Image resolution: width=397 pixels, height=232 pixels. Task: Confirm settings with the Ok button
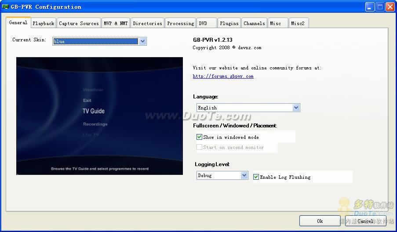(x=320, y=221)
